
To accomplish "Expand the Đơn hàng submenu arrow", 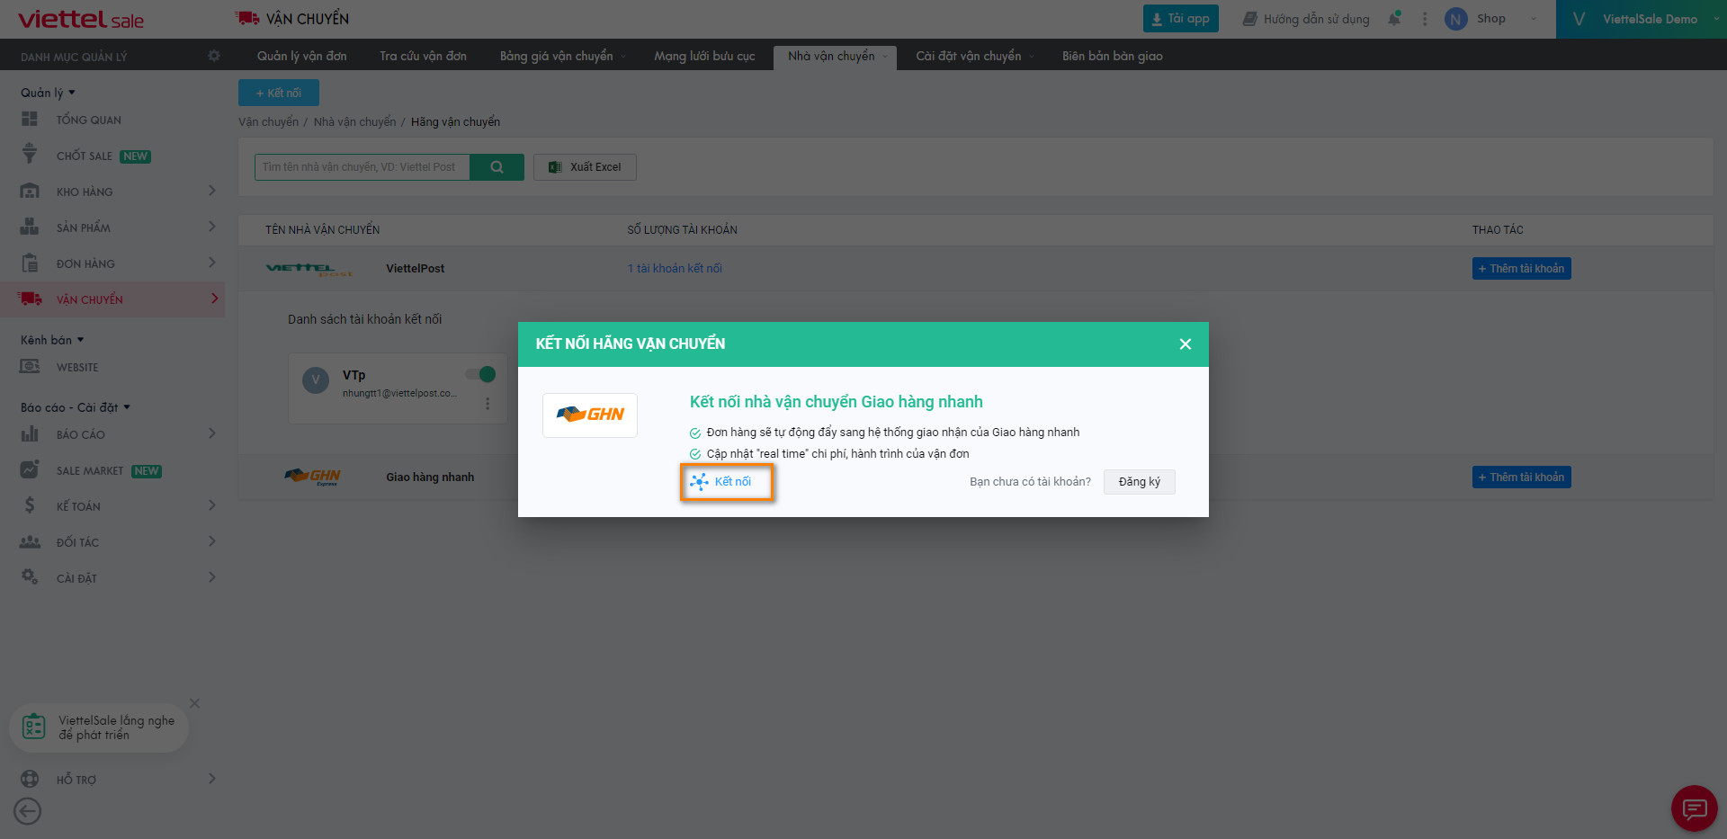I will pyautogui.click(x=212, y=263).
